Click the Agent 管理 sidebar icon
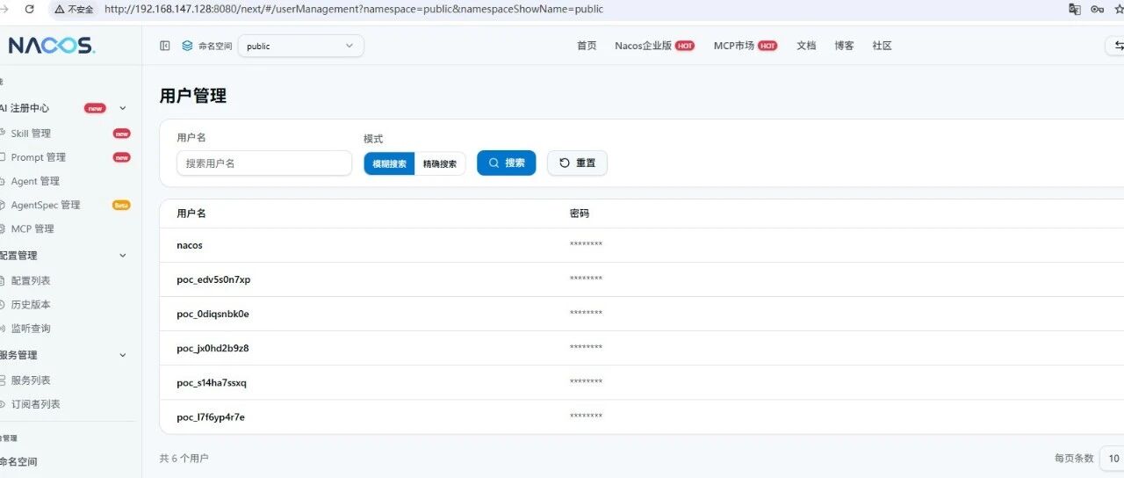Screen dimensions: 1124x478 (x=2, y=181)
